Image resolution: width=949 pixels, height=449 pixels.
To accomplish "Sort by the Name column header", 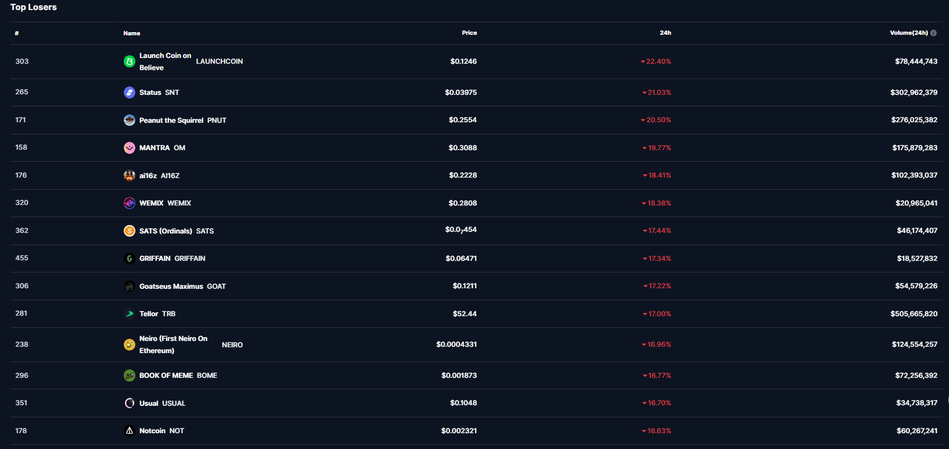I will (x=132, y=33).
